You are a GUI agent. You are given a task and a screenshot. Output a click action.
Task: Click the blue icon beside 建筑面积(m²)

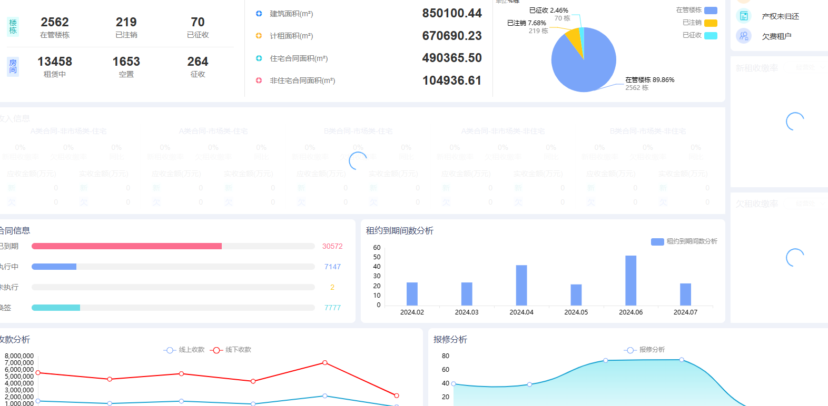click(x=259, y=14)
